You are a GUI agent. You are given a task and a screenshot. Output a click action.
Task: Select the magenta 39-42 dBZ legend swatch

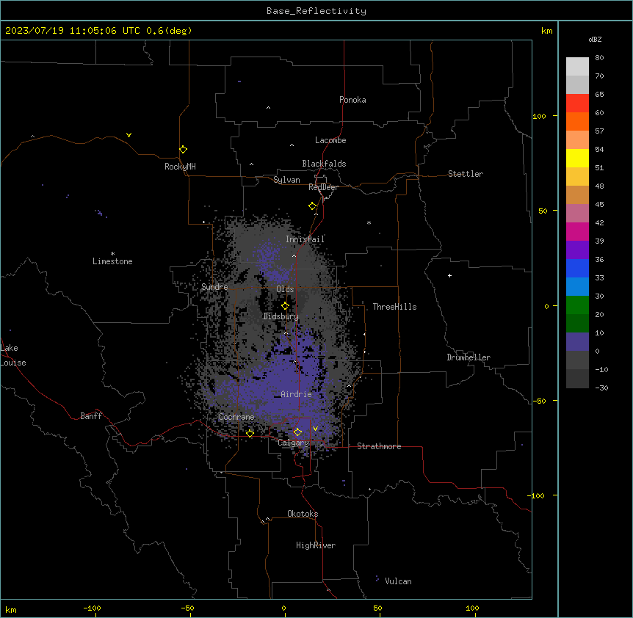click(577, 231)
